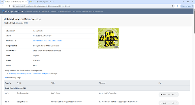
Task: Mute the Lola's Theme audio player
Action: pos(173,95)
